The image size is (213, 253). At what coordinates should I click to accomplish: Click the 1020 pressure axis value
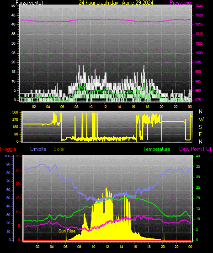tap(199, 15)
